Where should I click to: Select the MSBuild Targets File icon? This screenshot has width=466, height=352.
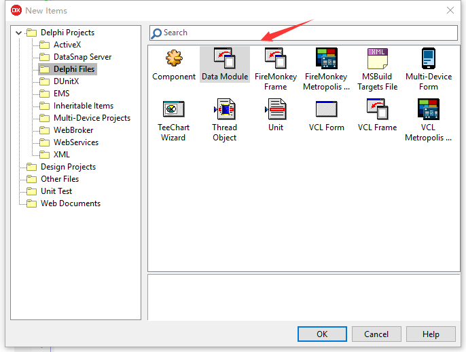(378, 58)
